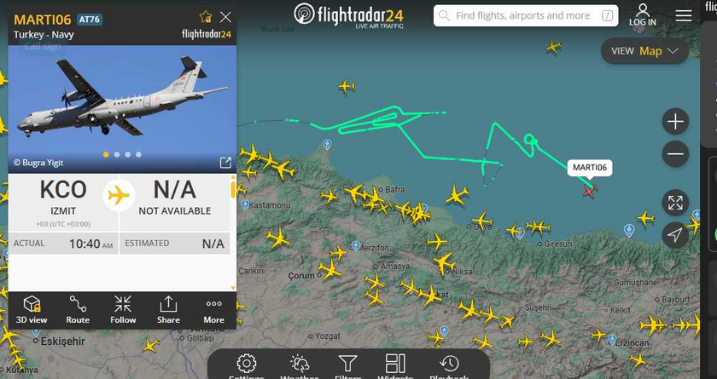Image resolution: width=717 pixels, height=379 pixels.
Task: Click the flight search input field
Action: point(526,16)
